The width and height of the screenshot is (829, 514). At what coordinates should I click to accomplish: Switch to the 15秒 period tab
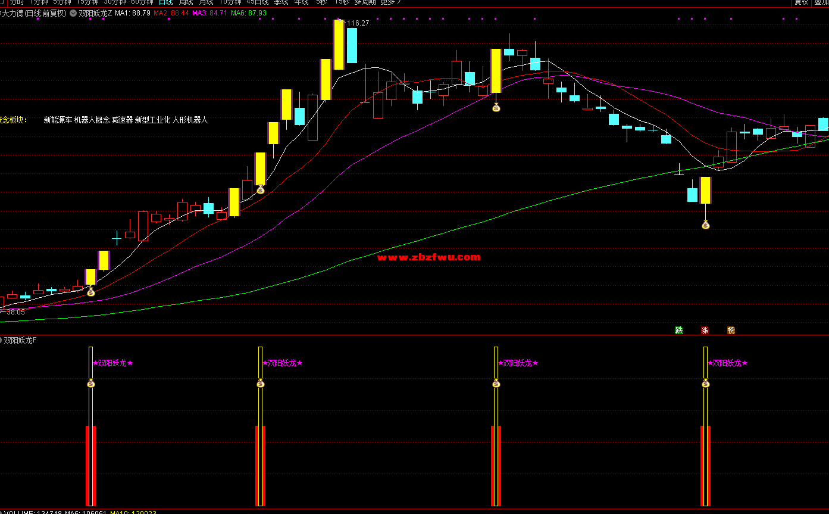coord(342,2)
